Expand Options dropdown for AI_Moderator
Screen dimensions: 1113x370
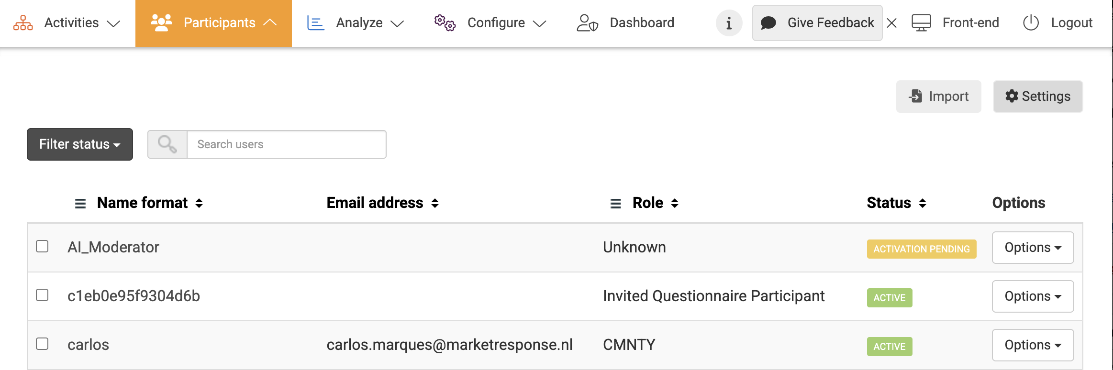(x=1033, y=248)
